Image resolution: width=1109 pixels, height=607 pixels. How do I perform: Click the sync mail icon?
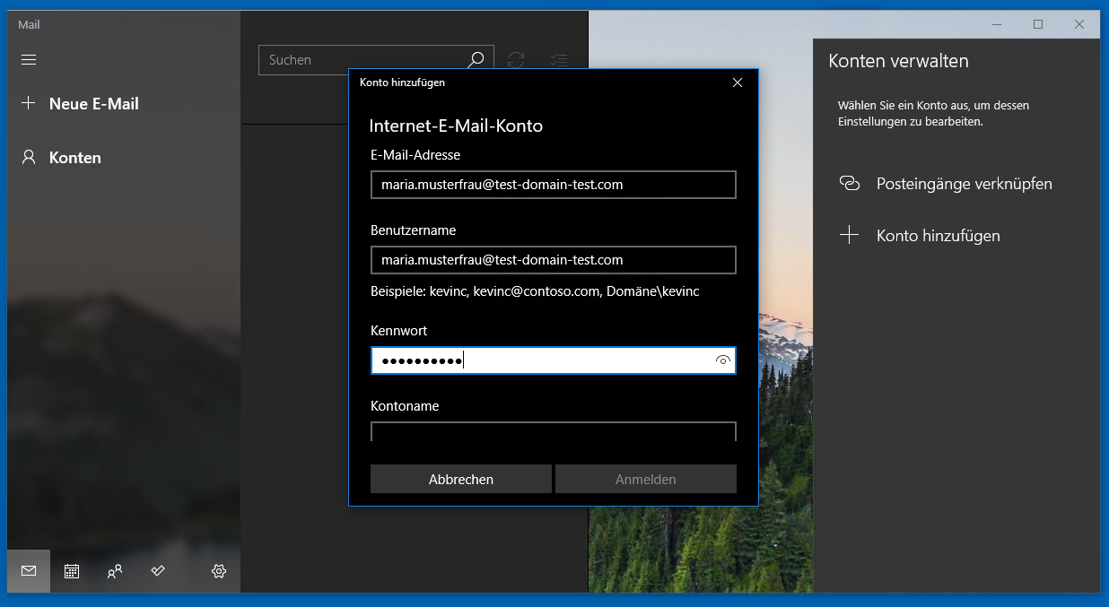(x=515, y=59)
